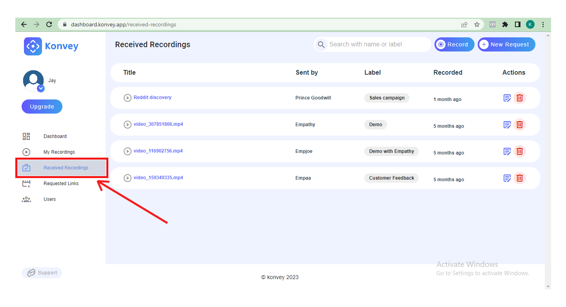Open the Chrome three-dot menu
This screenshot has width=566, height=307.
click(543, 24)
